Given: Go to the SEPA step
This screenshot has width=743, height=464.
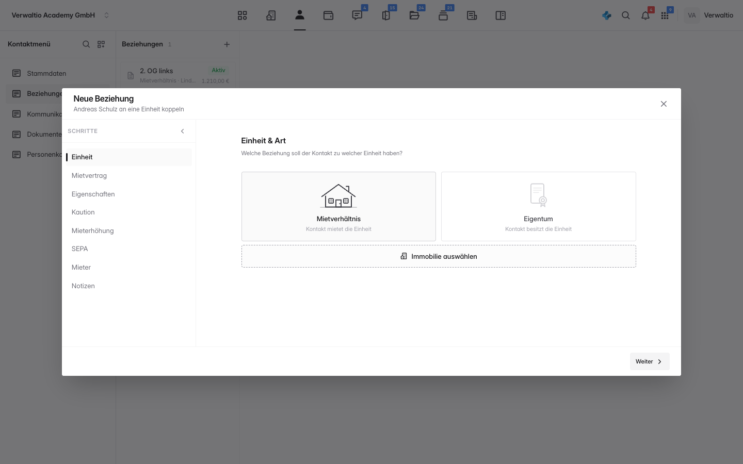Looking at the screenshot, I should coord(129,249).
